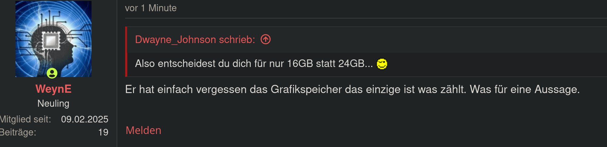Click the winking smiley emoji in quote
Screen dimensions: 607x147
point(382,64)
